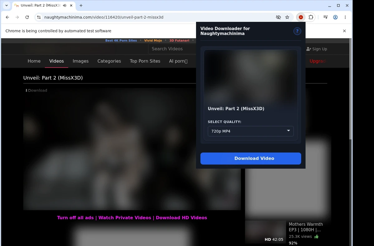Maximize the Chrome window

[338, 6]
